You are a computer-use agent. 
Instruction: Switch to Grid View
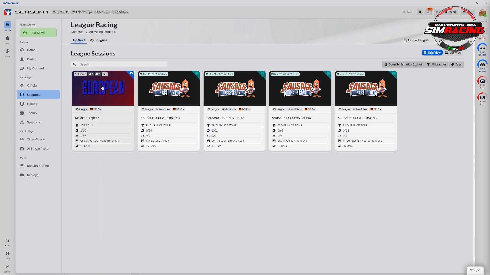[432, 53]
